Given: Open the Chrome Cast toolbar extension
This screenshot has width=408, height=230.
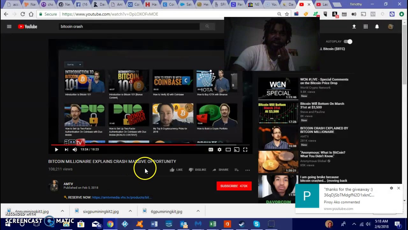Looking at the screenshot, I should (x=363, y=14).
